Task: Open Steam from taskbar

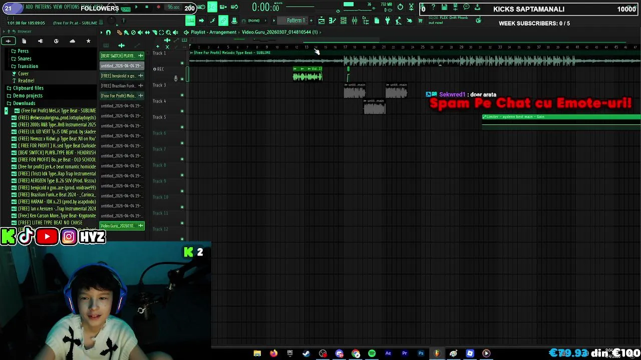Action: [x=306, y=353]
